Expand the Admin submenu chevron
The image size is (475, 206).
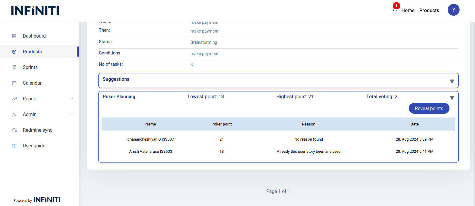pos(72,114)
